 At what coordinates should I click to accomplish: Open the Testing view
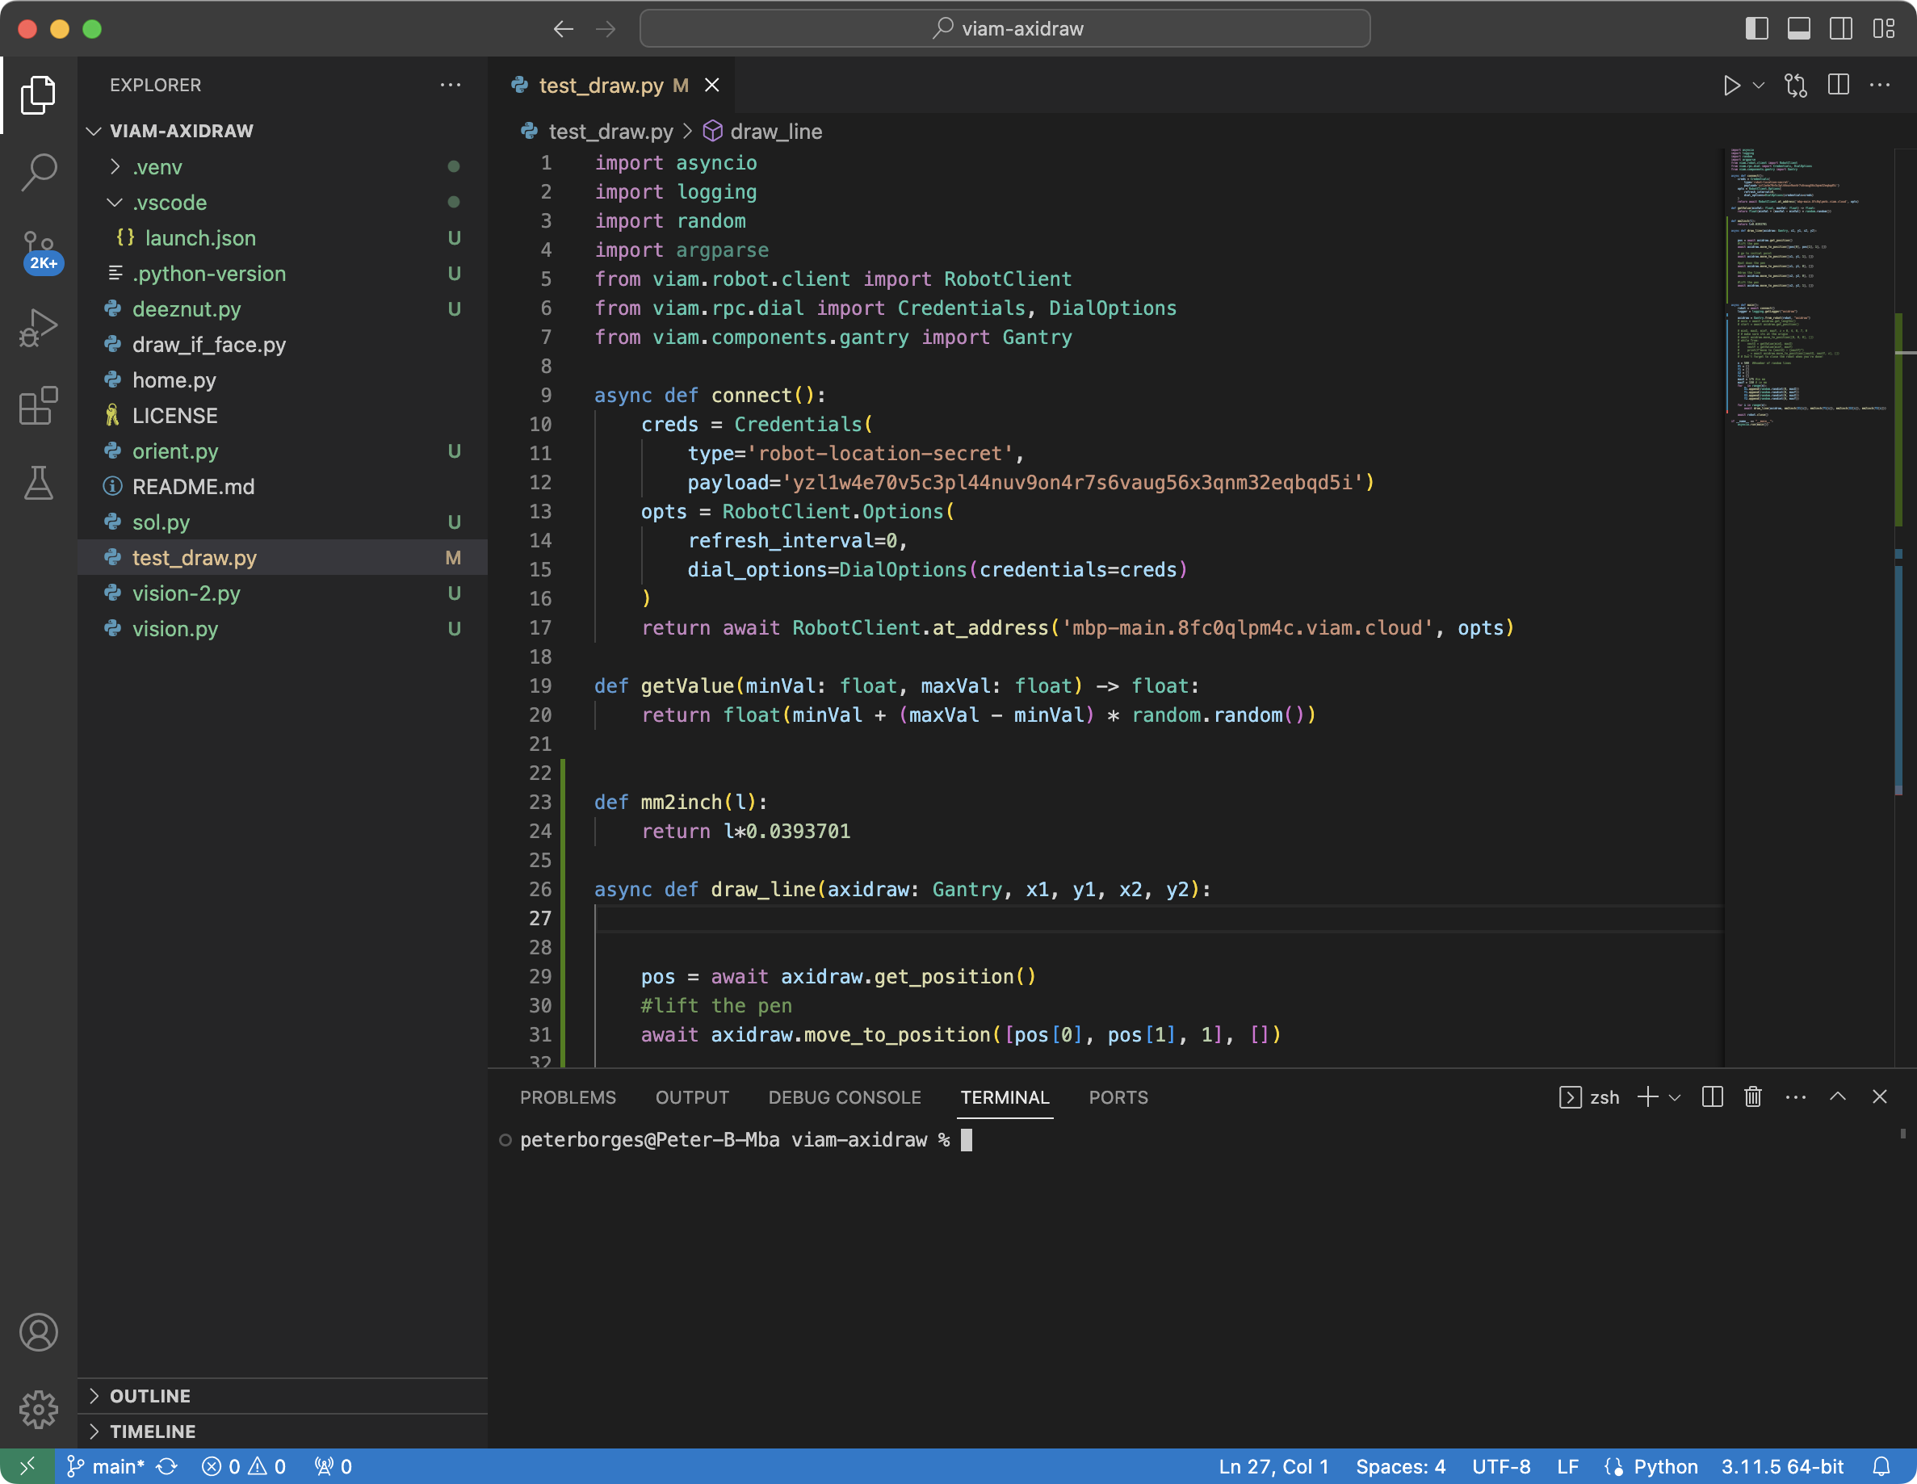pos(39,484)
